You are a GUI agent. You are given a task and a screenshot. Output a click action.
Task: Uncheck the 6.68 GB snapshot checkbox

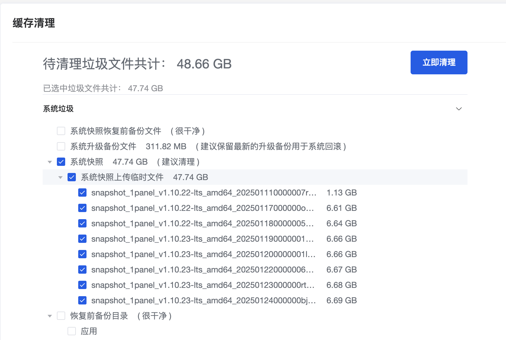point(82,285)
